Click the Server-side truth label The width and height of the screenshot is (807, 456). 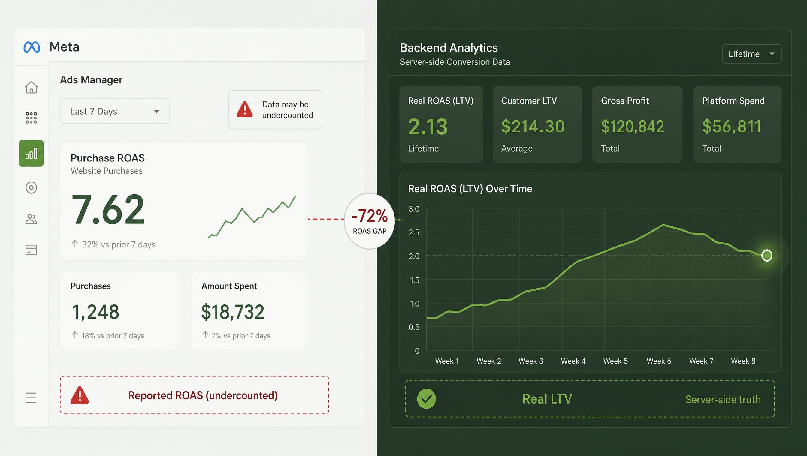point(723,399)
